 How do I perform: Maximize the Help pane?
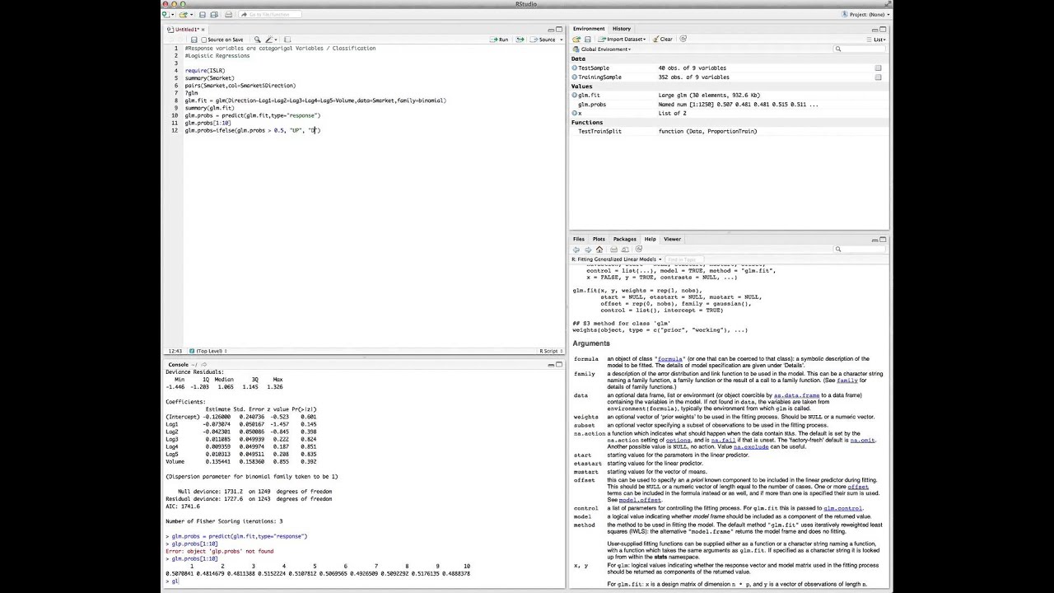(883, 240)
